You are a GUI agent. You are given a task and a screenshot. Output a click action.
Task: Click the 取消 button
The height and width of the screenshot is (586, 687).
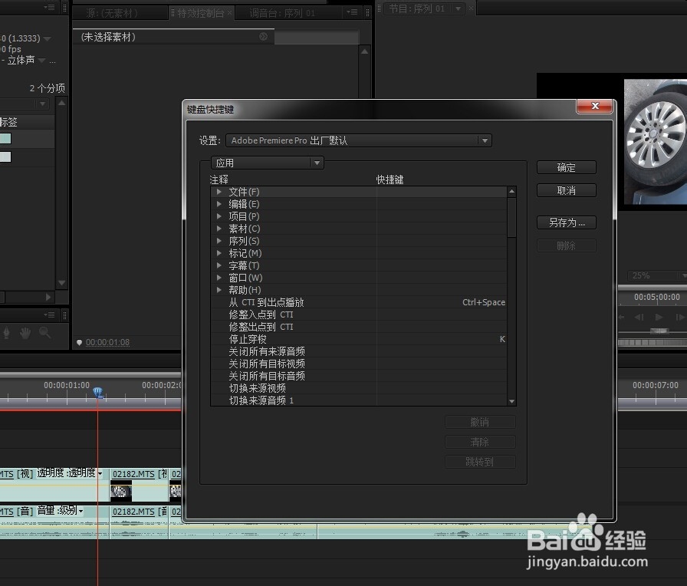click(x=566, y=191)
